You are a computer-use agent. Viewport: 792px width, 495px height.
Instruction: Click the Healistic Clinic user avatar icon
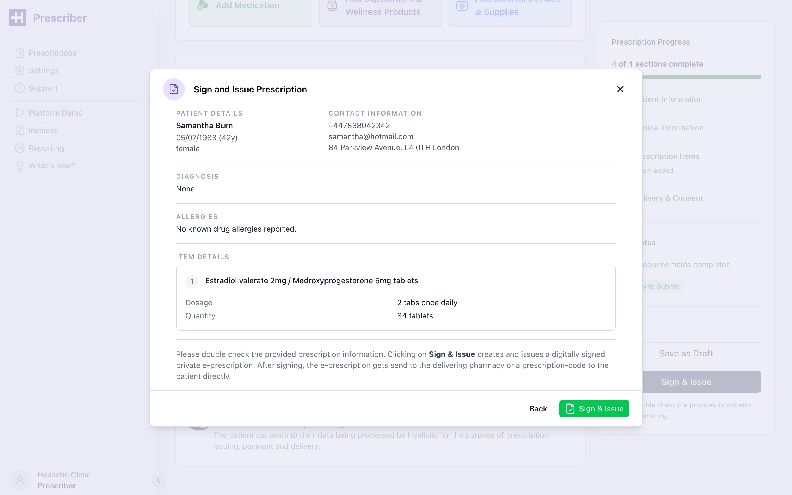click(x=20, y=480)
